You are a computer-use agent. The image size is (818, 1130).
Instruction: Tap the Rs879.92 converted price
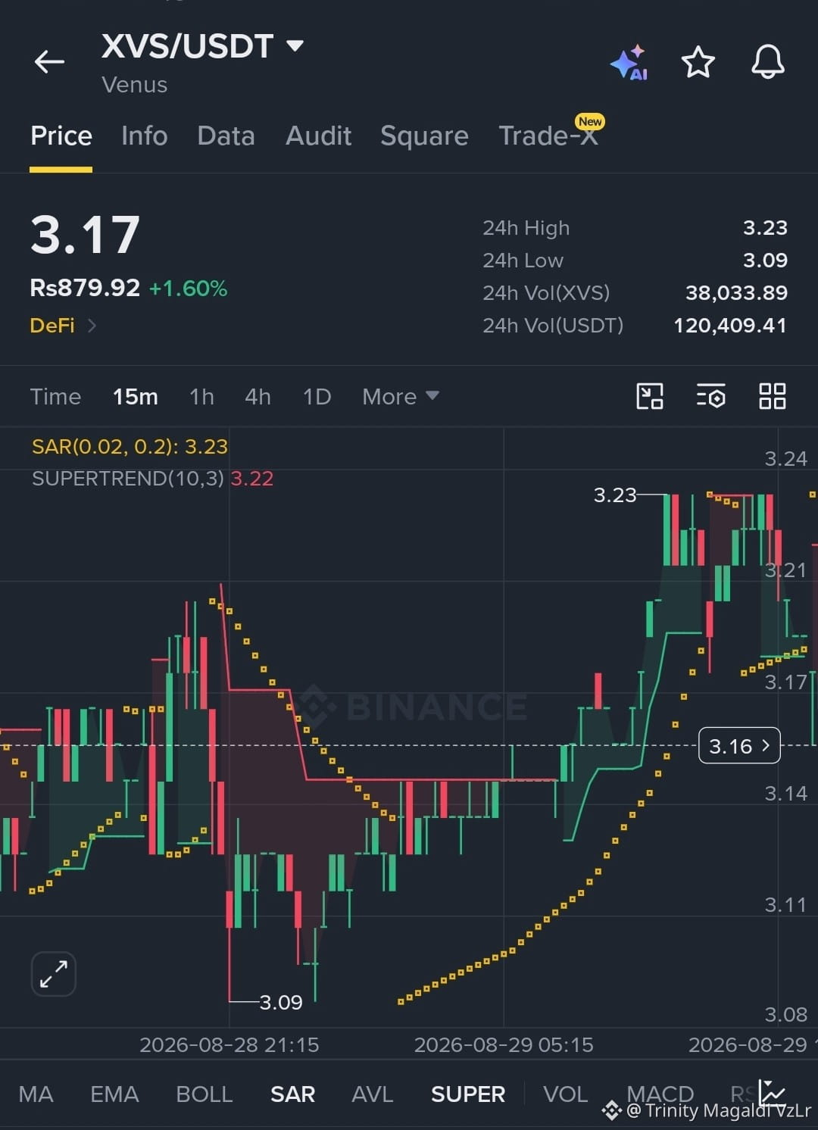tap(85, 288)
